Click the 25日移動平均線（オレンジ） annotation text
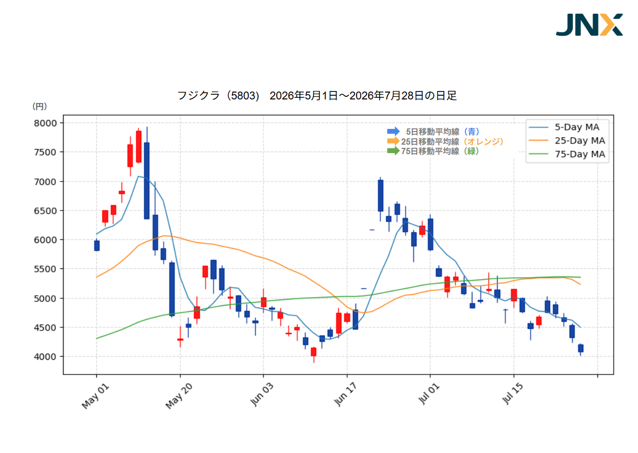Image resolution: width=638 pixels, height=453 pixels. click(452, 142)
